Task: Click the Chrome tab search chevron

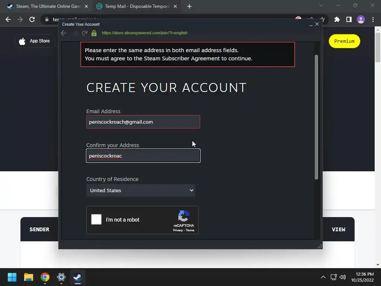Action: 321,5
